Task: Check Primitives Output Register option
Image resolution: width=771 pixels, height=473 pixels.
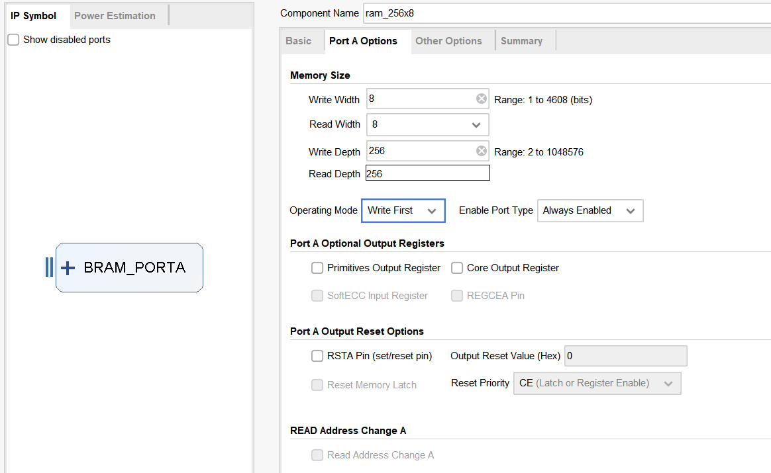Action: (317, 268)
